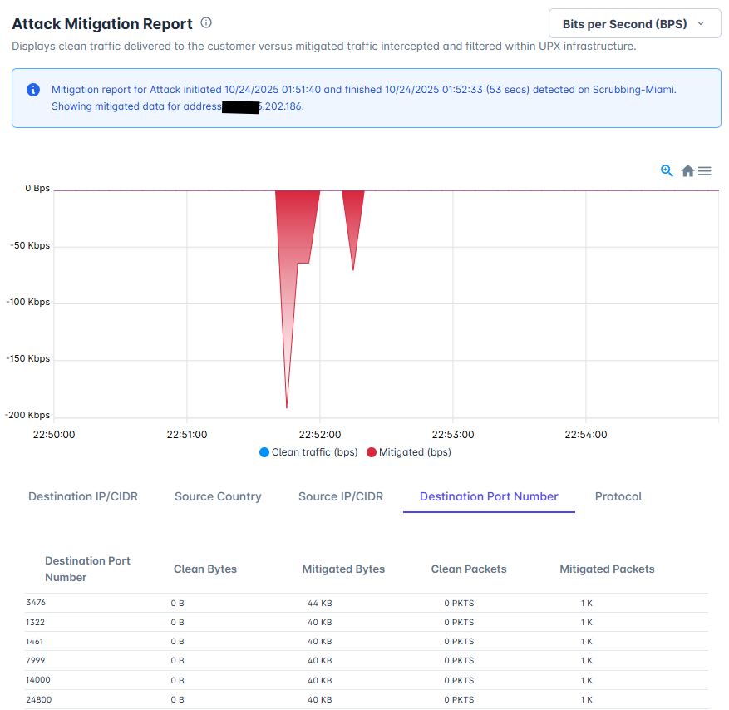The height and width of the screenshot is (710, 729).
Task: Sort by the Mitigated Bytes column header
Action: 343,569
